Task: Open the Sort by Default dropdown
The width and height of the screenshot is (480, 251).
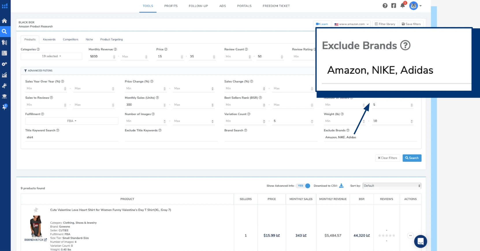Action: [x=392, y=186]
